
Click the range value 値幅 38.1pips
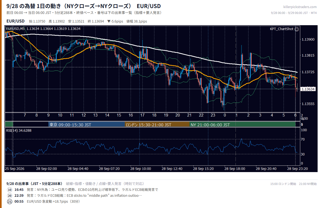(137, 21)
